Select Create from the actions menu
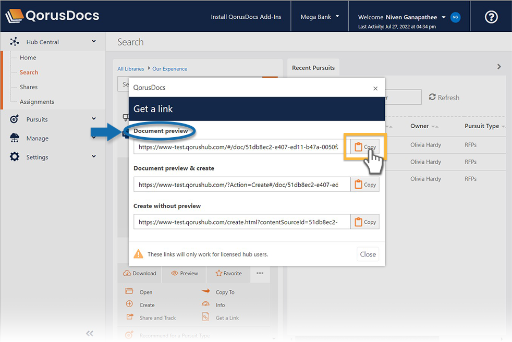 tap(140, 305)
